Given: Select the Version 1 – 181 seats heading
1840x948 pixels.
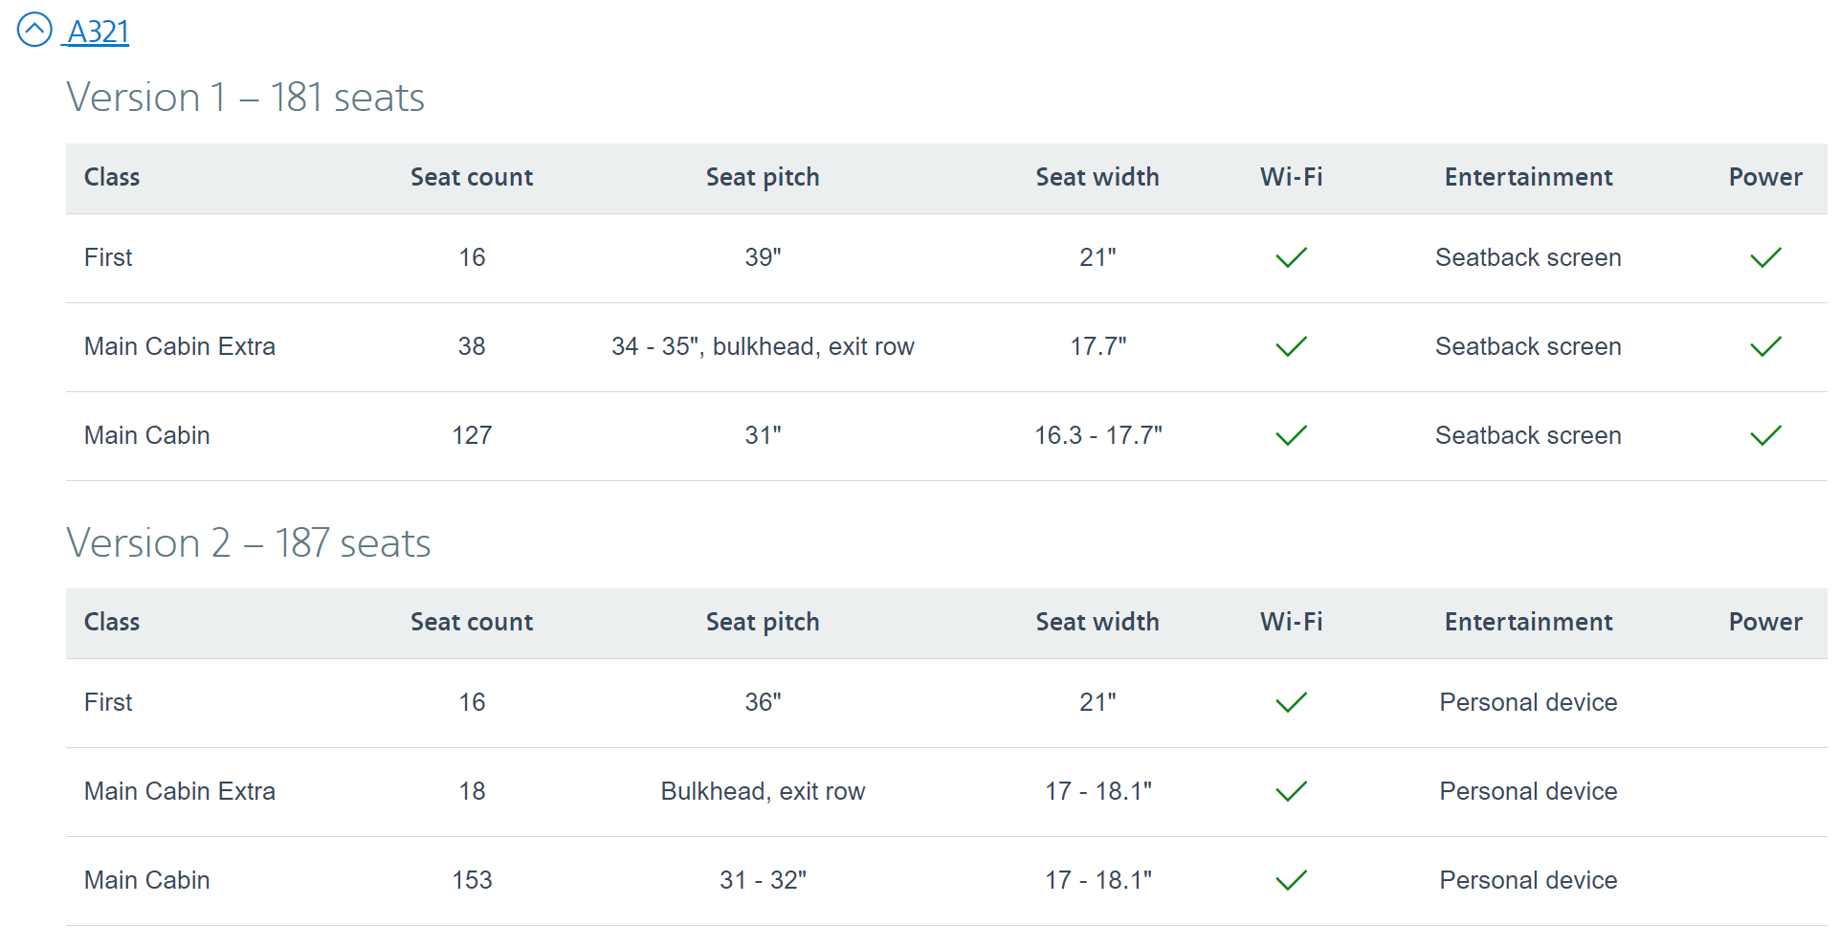Looking at the screenshot, I should click(245, 98).
